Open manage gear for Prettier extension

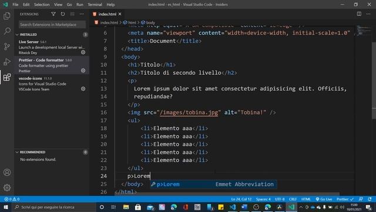click(83, 71)
